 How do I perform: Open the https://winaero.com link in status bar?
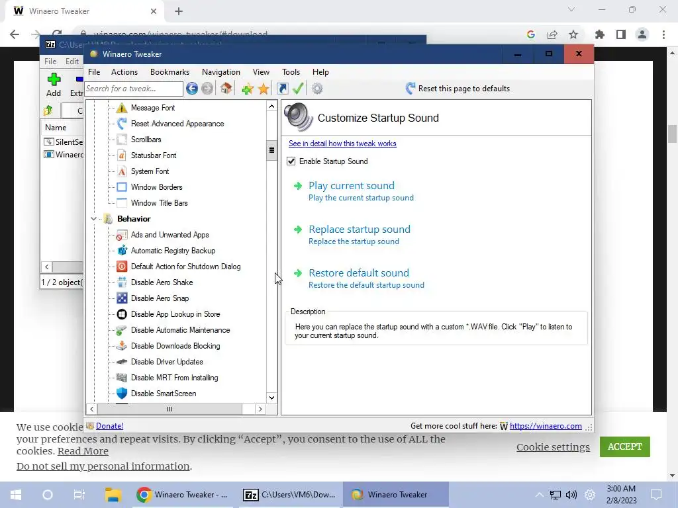tap(546, 426)
